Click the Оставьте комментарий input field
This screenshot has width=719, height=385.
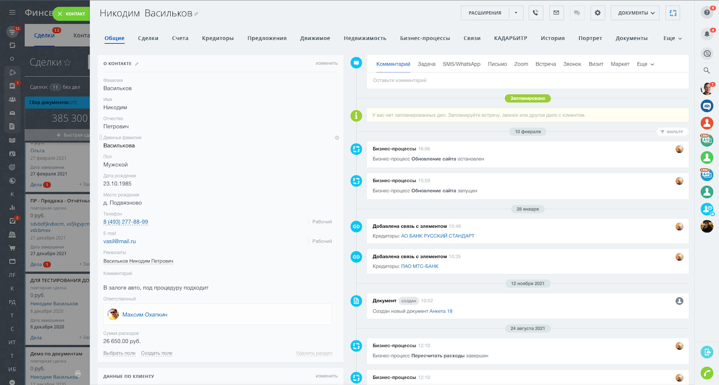[x=527, y=80]
